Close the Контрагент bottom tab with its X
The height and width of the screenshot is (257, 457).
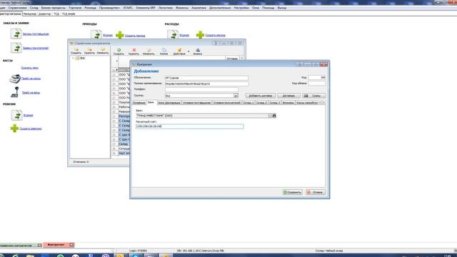tap(71, 245)
